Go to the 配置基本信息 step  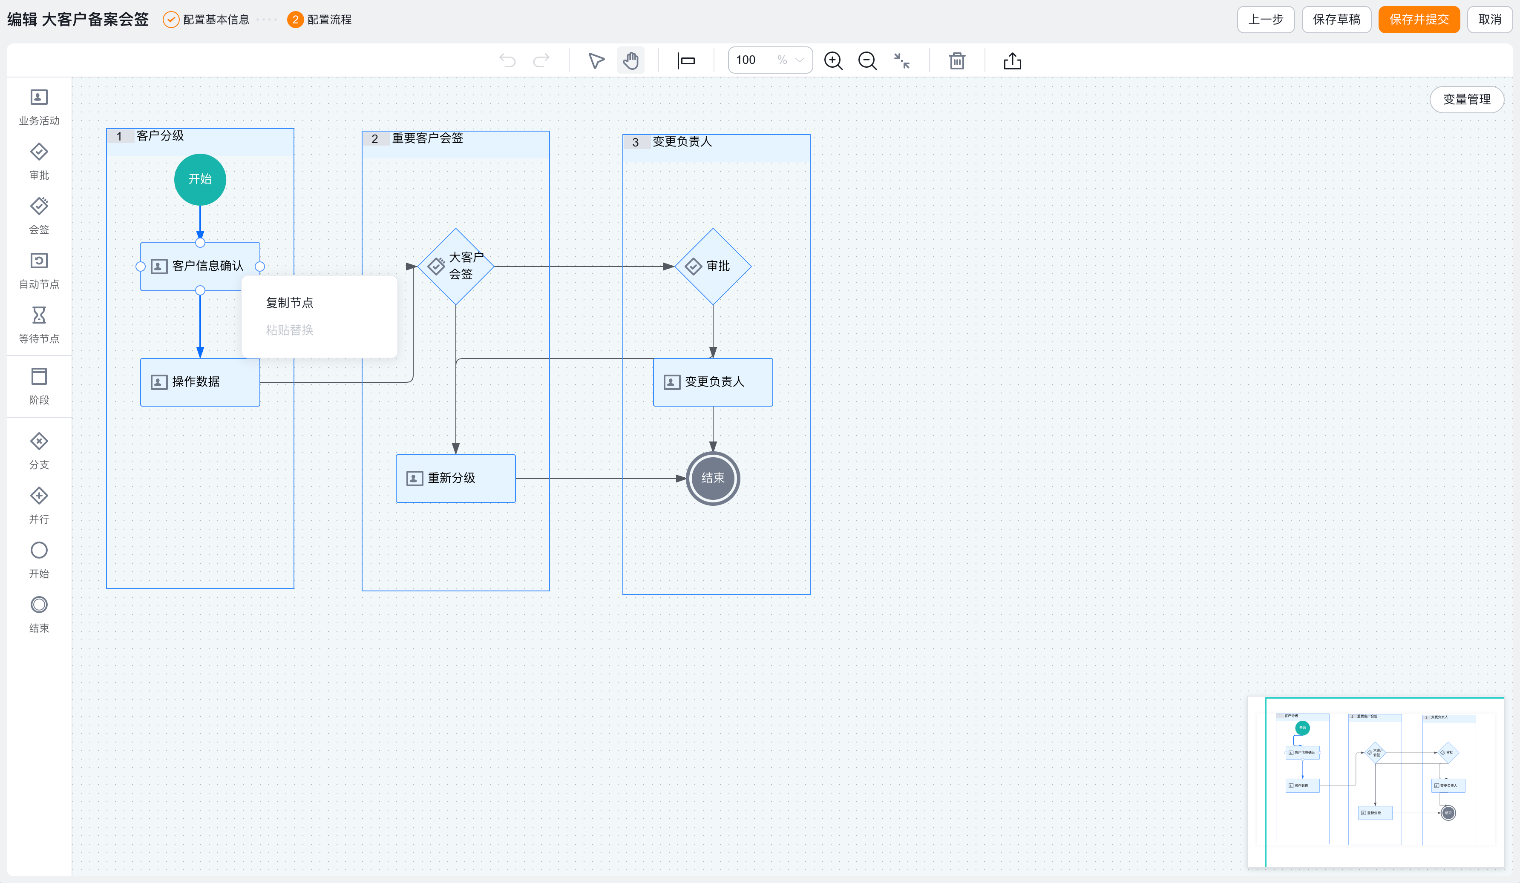coord(206,20)
